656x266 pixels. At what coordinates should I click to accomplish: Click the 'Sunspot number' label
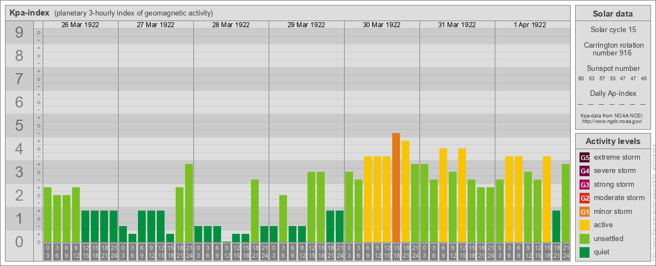tap(613, 69)
